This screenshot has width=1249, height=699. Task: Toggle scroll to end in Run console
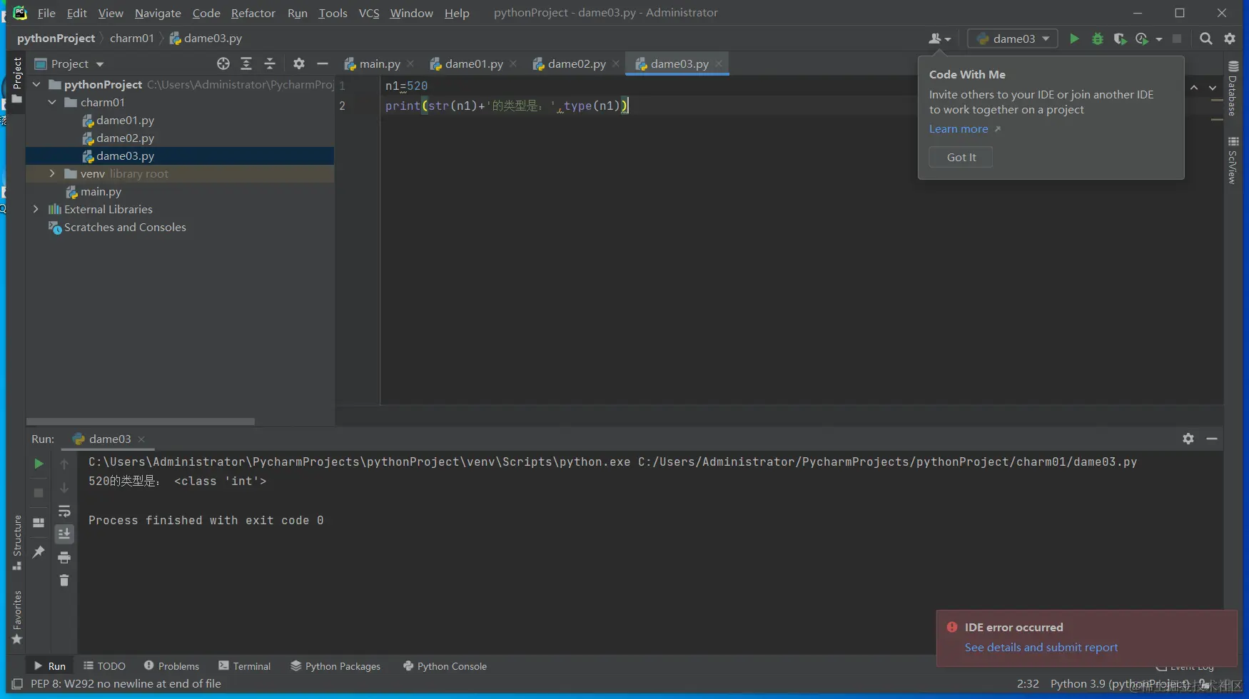(x=64, y=534)
